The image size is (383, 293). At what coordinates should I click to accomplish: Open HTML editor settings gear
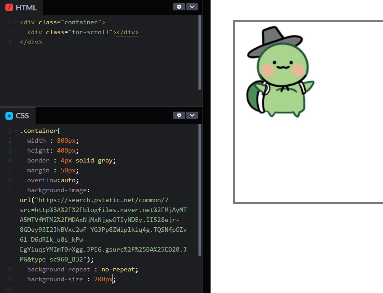179,7
